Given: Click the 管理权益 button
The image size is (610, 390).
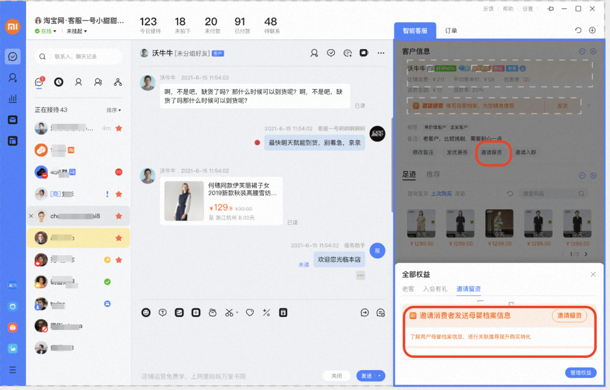Looking at the screenshot, I should [x=581, y=373].
